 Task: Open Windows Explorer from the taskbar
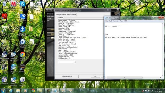pos(18,91)
